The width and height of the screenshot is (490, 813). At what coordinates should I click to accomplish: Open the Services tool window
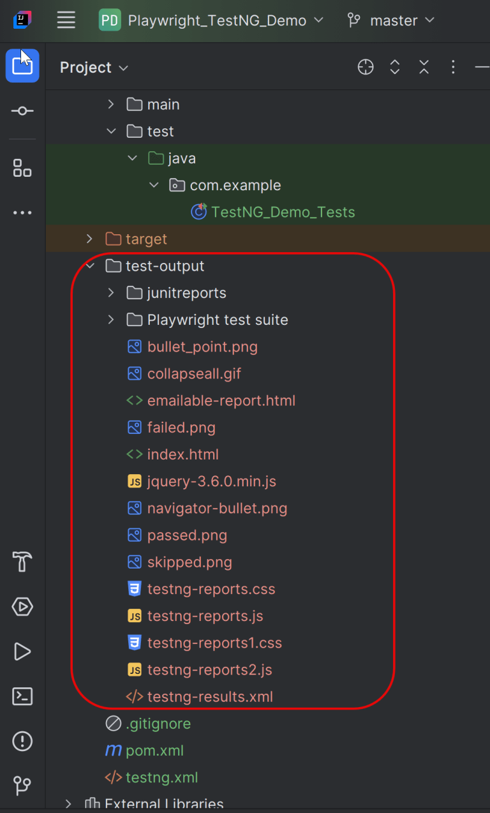click(22, 607)
